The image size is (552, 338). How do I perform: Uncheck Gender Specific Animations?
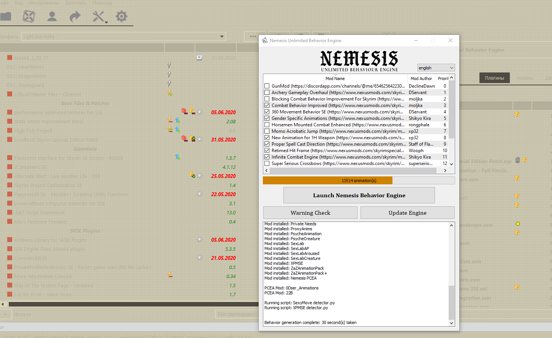[x=267, y=118]
